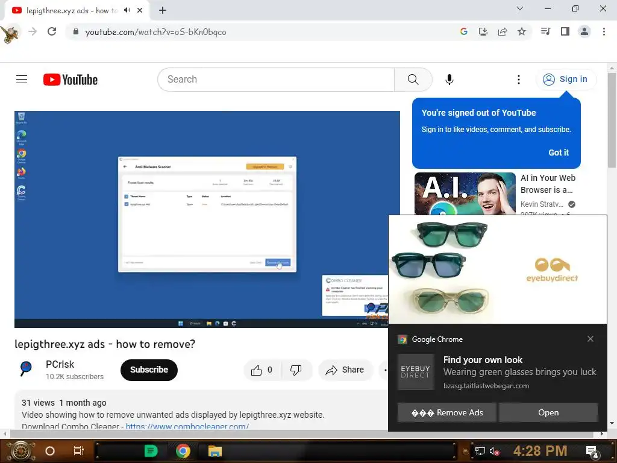The image size is (617, 463).
Task: Open the green chat app on taskbar
Action: pos(150,451)
